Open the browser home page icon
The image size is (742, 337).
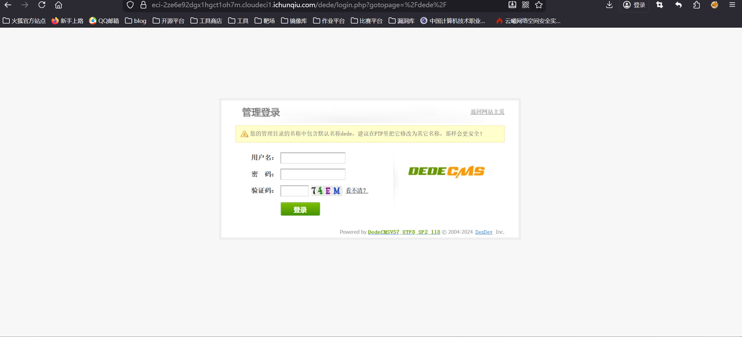click(59, 5)
